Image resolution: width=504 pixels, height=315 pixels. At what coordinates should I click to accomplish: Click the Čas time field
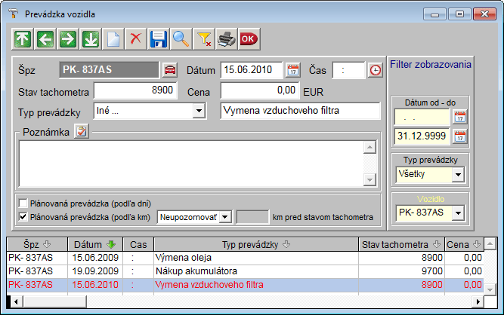point(349,70)
